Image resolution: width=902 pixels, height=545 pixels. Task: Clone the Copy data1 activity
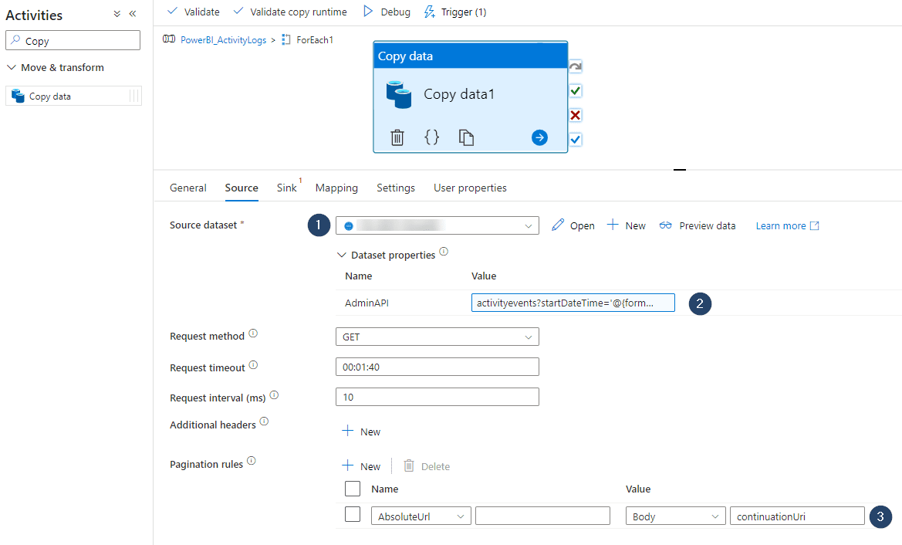(466, 137)
